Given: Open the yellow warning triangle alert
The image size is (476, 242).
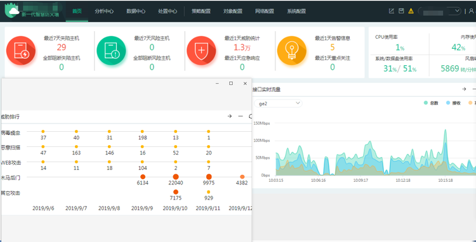Looking at the screenshot, I should [411, 11].
